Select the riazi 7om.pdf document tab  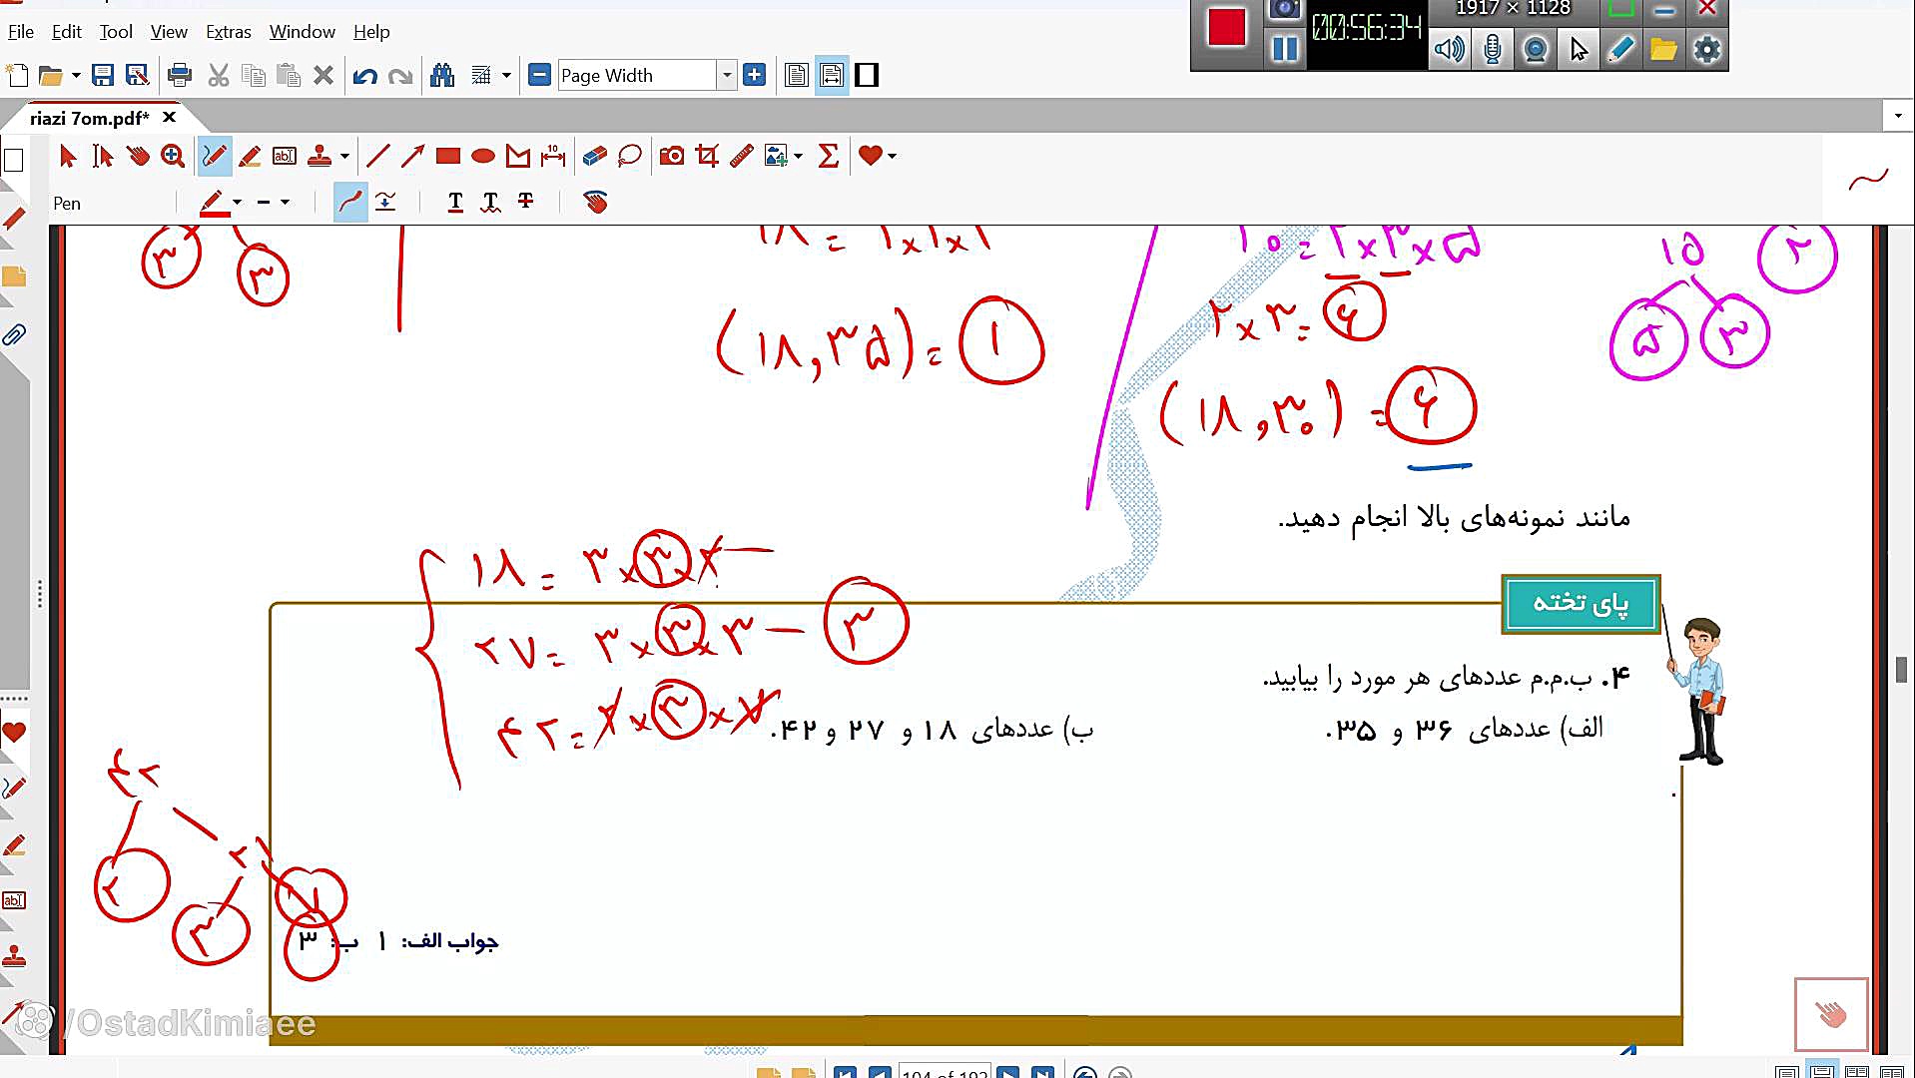click(x=90, y=118)
